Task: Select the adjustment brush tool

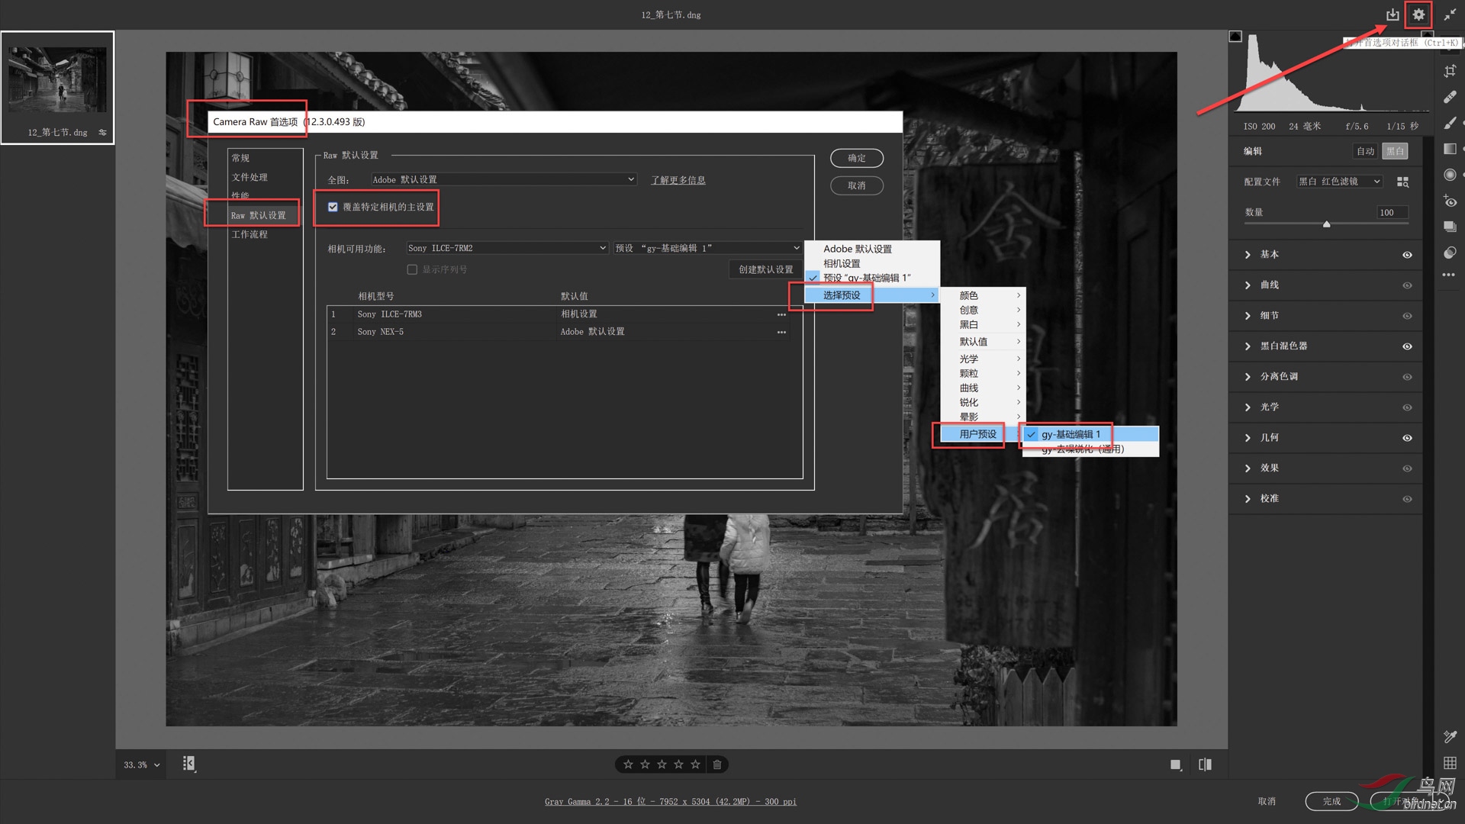Action: pos(1450,123)
